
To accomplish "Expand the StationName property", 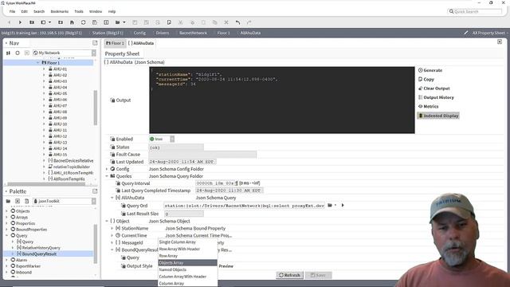I will [x=112, y=229].
